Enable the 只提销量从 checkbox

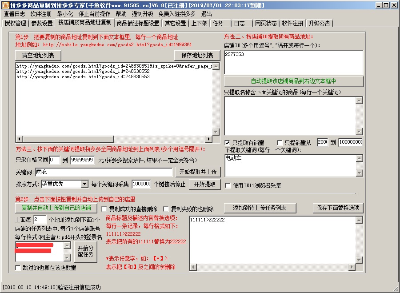(280, 143)
